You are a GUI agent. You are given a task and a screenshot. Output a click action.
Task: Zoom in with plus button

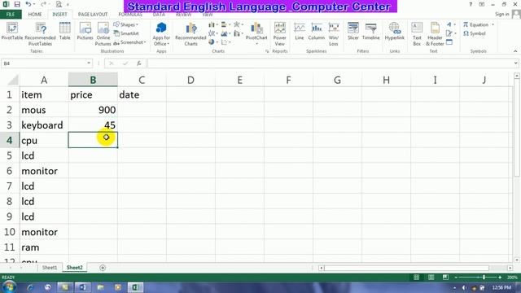(500, 277)
